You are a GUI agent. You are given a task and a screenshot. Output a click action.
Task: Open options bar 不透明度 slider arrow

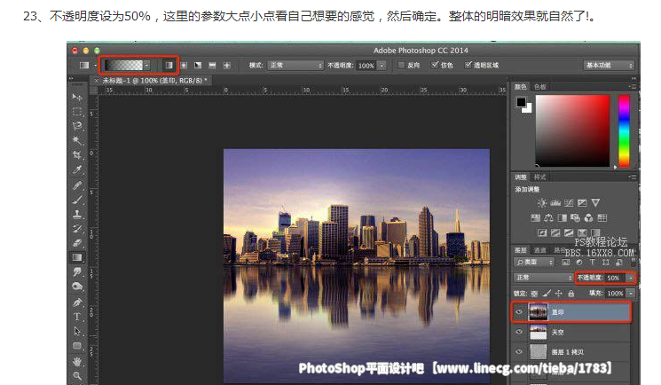click(382, 66)
